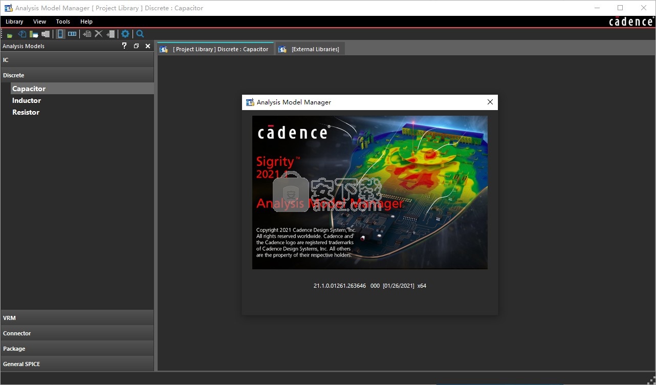
Task: Close the Analysis Model Manager about dialog
Action: point(490,102)
